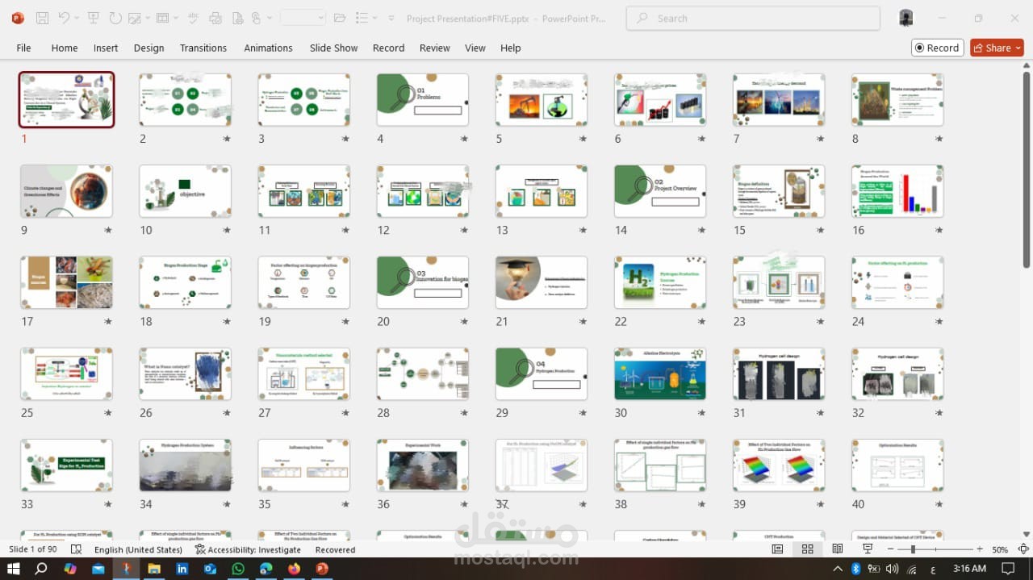The height and width of the screenshot is (580, 1033).
Task: Open the slide layout dropdown arrow in title bar
Action: pyautogui.click(x=176, y=18)
